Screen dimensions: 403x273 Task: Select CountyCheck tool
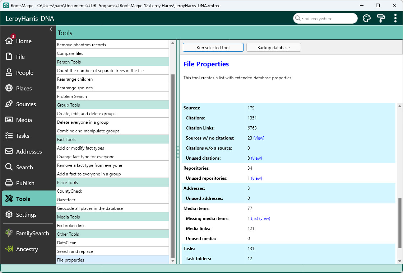[112, 191]
